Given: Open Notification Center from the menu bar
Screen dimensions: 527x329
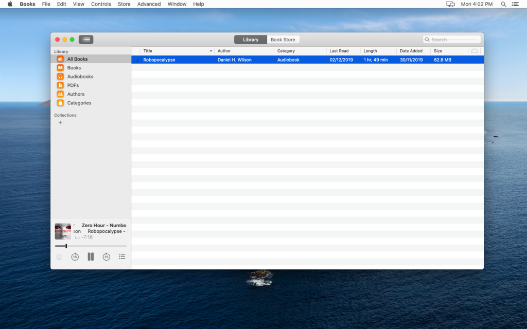Looking at the screenshot, I should [x=515, y=4].
